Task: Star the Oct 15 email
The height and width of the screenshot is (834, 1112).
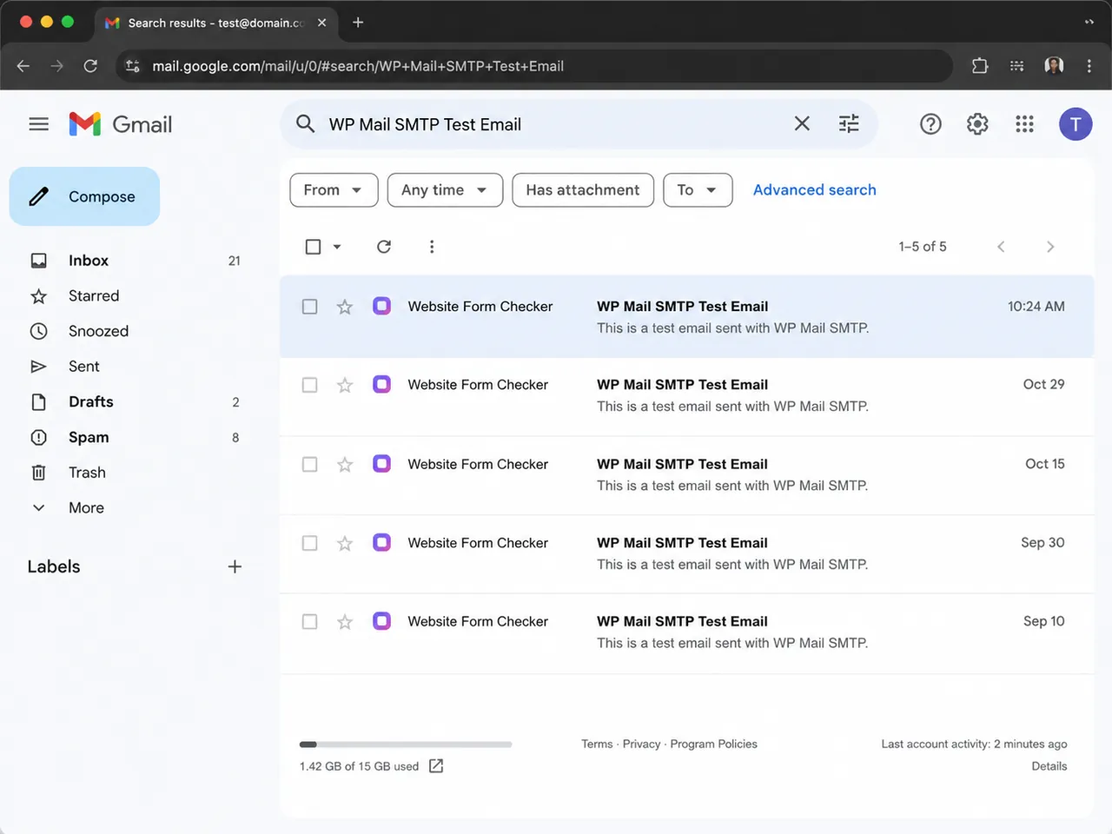Action: click(345, 465)
